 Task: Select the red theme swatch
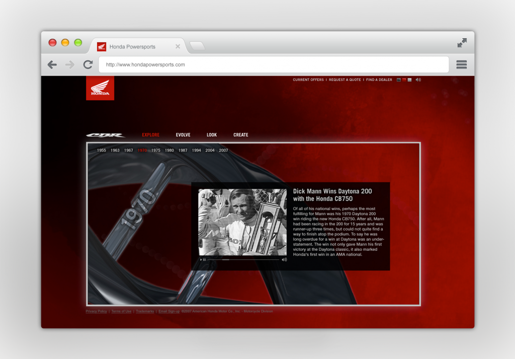point(404,80)
